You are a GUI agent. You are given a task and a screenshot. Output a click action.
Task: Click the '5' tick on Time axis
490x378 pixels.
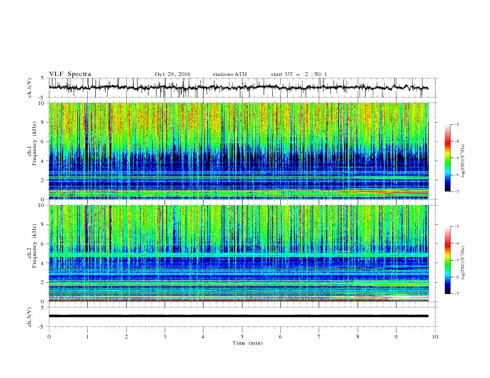click(x=242, y=337)
